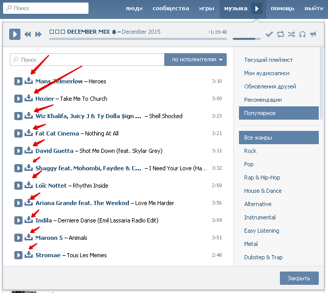328x293 pixels.
Task: Play Maroon 5 – Animals
Action: point(18,238)
